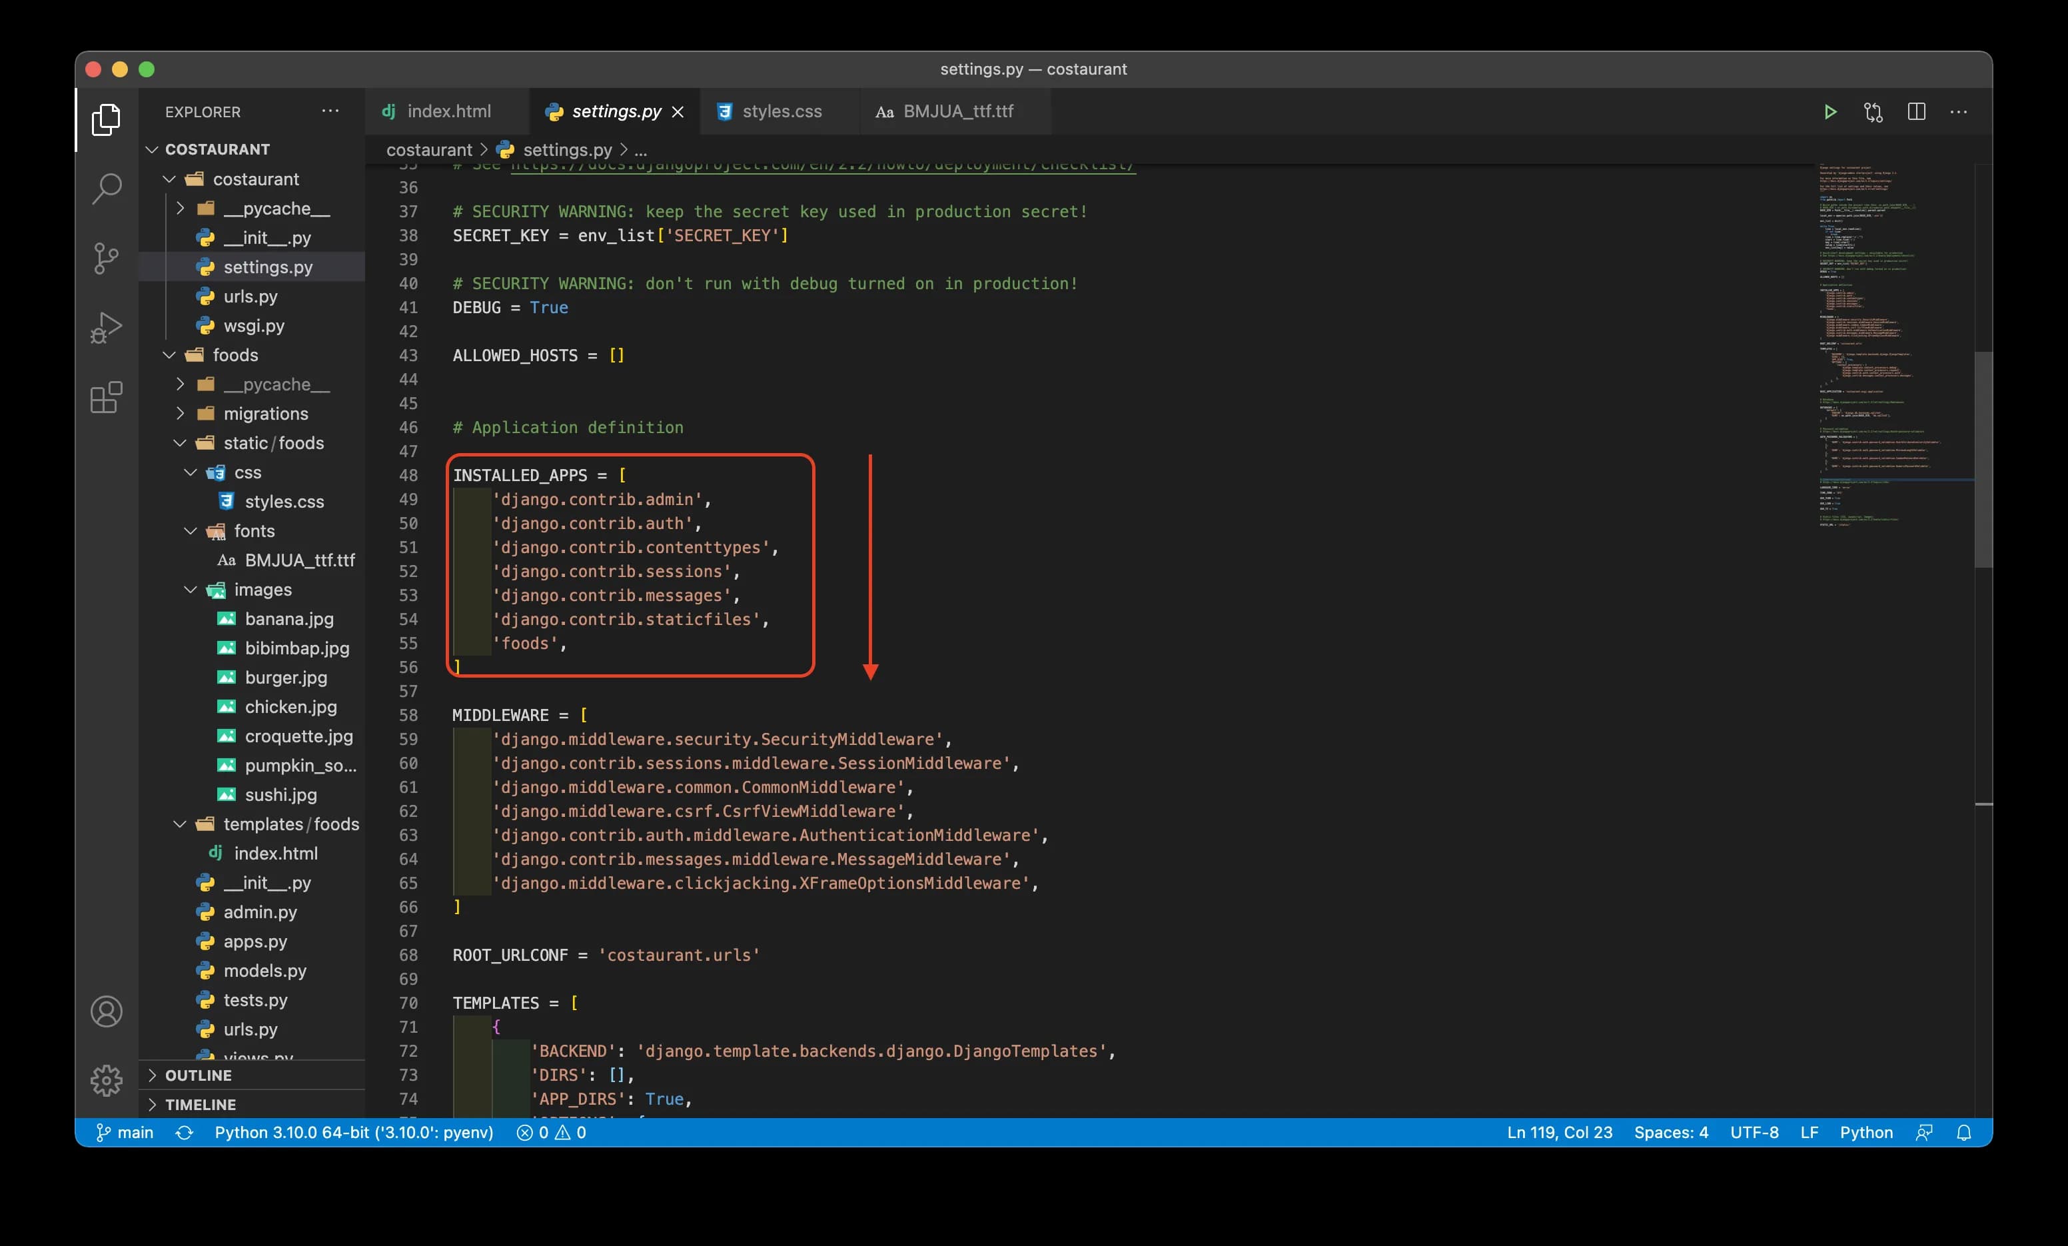Click the notifications bell in status bar
This screenshot has width=2068, height=1246.
[1964, 1133]
